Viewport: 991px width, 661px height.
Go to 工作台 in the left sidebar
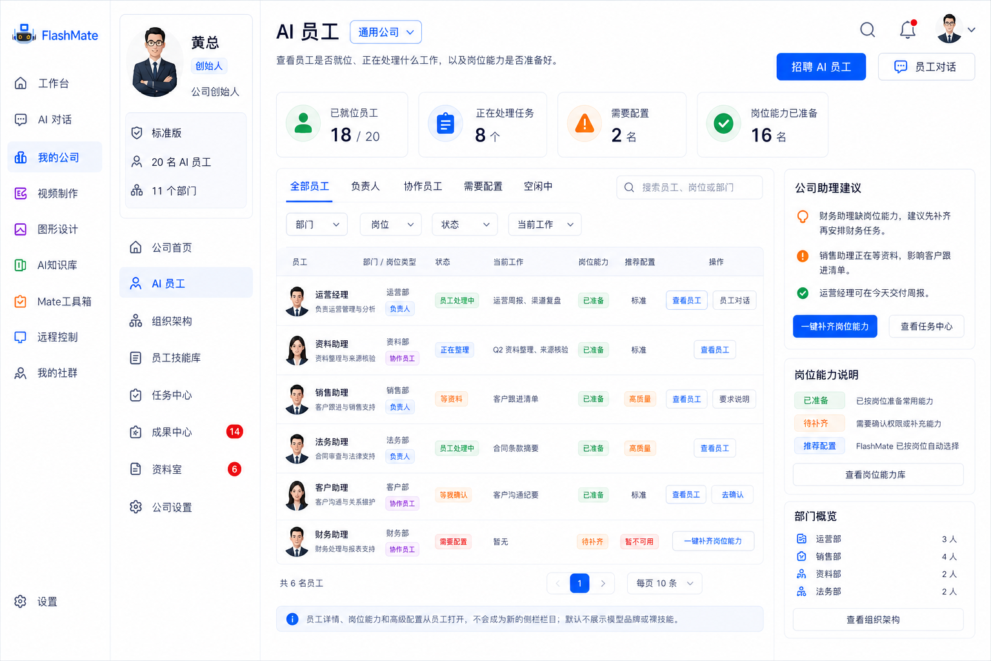54,83
